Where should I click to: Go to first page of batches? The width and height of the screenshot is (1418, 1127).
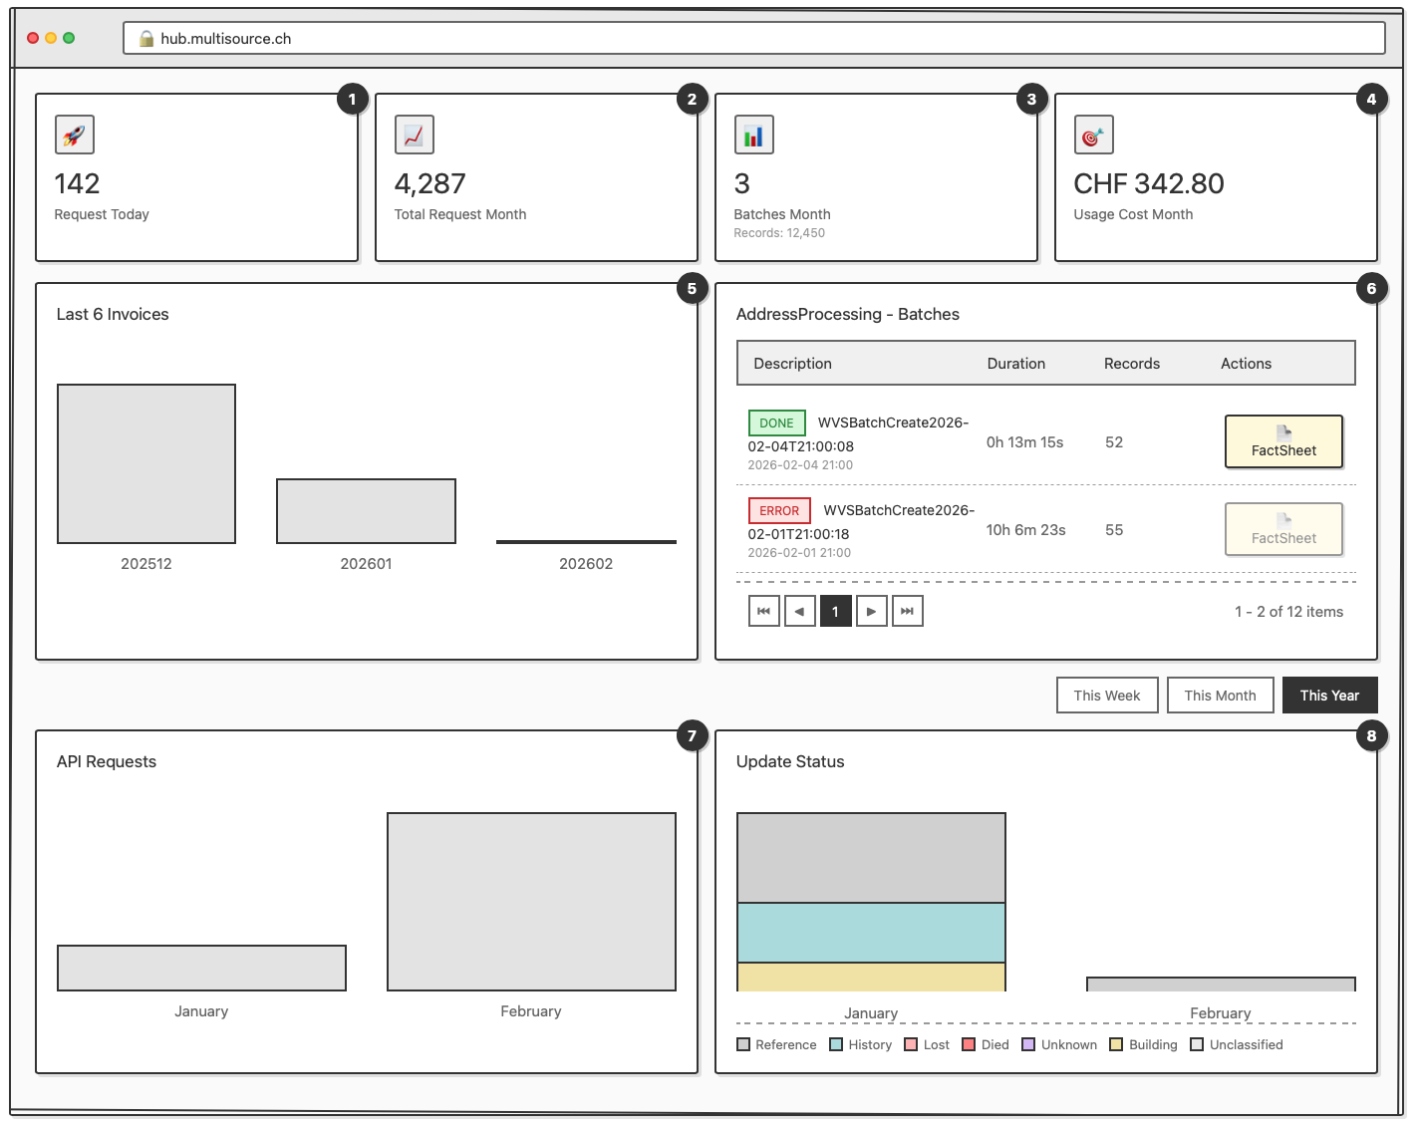coord(764,611)
